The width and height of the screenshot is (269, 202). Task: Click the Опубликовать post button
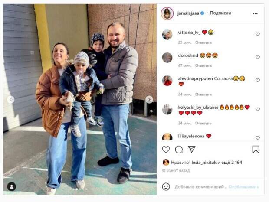[243, 187]
